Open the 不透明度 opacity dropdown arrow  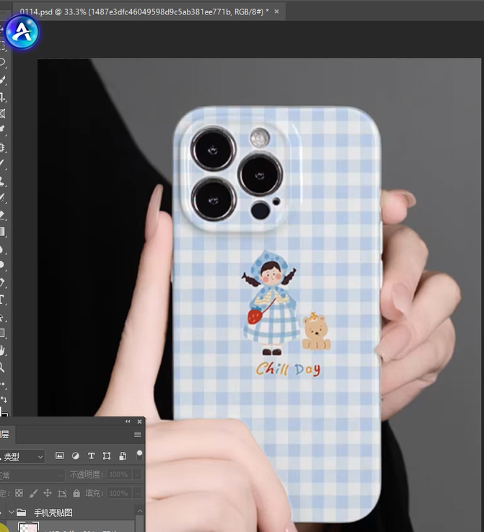click(138, 475)
